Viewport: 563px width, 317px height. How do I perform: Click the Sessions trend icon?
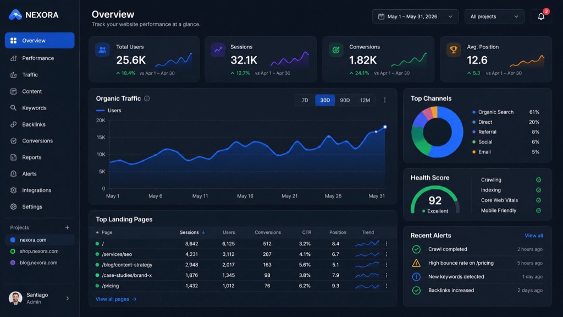pyautogui.click(x=218, y=50)
